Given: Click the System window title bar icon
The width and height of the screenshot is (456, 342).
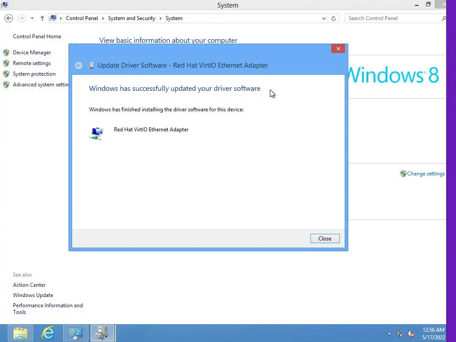Looking at the screenshot, I should coord(4,4).
